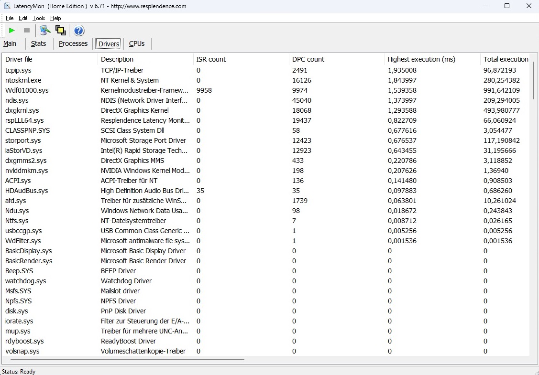This screenshot has height=375, width=539.
Task: Select the rdyboost.sys driver row
Action: (x=266, y=341)
